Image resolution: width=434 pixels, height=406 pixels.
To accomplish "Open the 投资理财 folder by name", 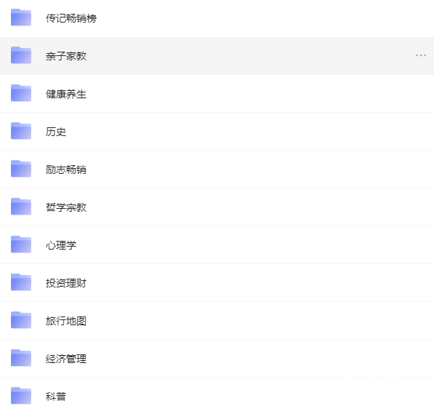I will 66,283.
